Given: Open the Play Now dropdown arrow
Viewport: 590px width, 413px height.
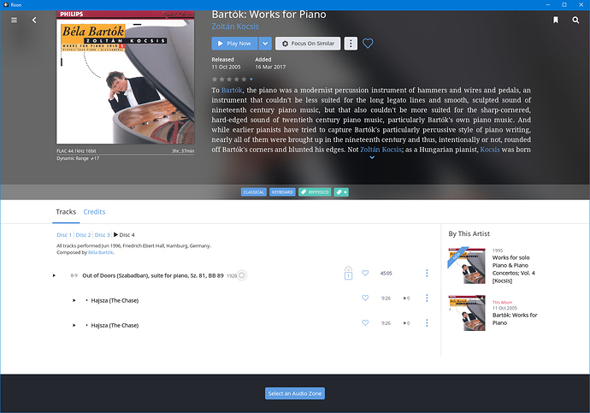Looking at the screenshot, I should [265, 44].
